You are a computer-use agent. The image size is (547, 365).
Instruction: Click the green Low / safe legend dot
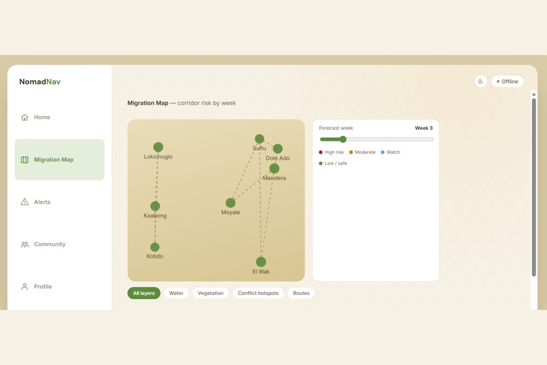pyautogui.click(x=320, y=163)
